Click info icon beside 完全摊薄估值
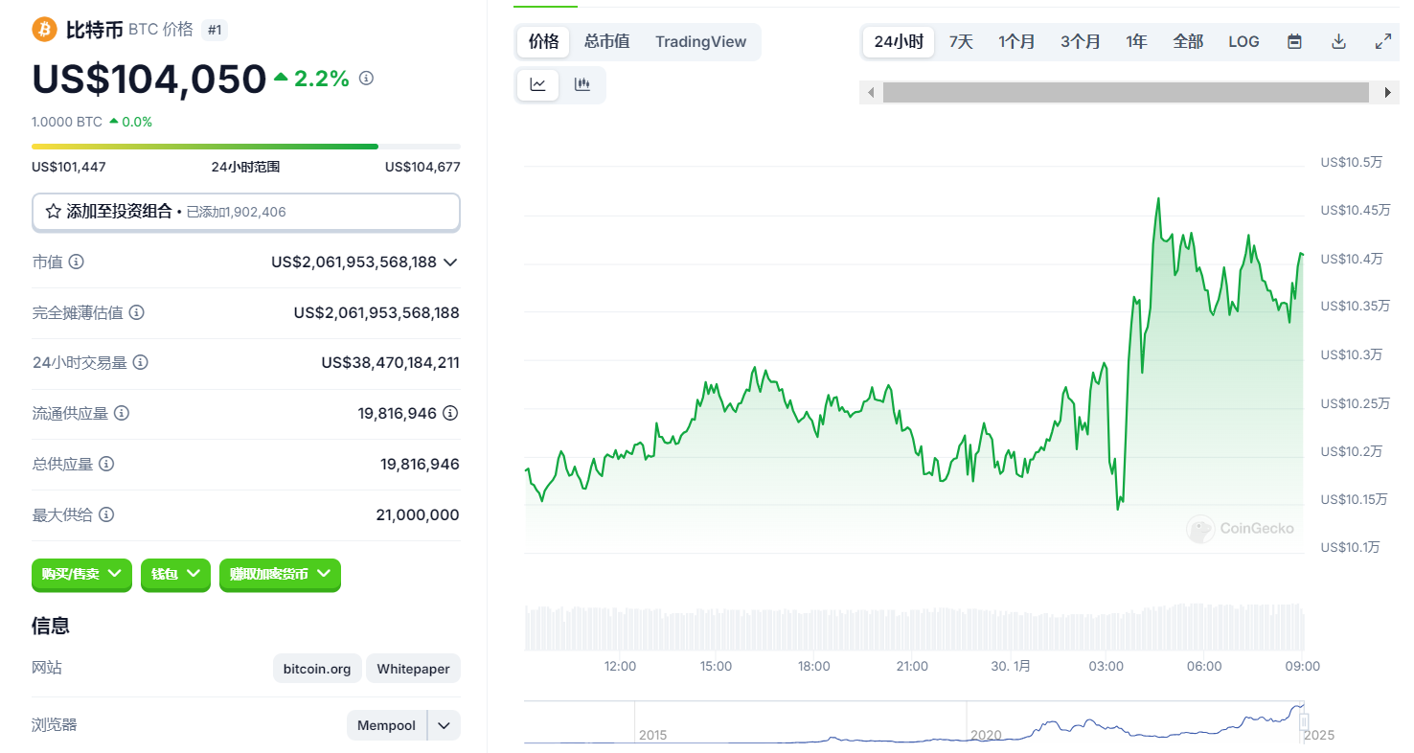 [137, 312]
